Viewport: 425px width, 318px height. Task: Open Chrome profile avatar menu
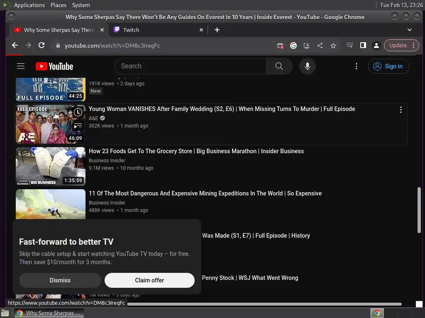coord(376,46)
